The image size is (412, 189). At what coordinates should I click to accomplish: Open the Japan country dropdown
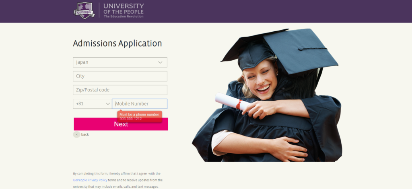pyautogui.click(x=120, y=62)
